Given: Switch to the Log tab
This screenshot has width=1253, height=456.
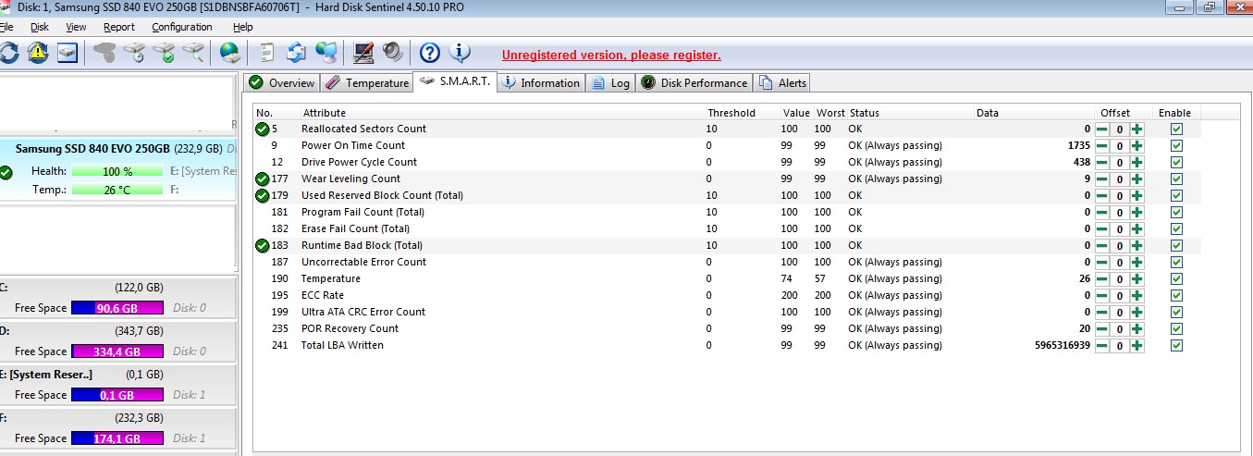Looking at the screenshot, I should click(x=610, y=82).
